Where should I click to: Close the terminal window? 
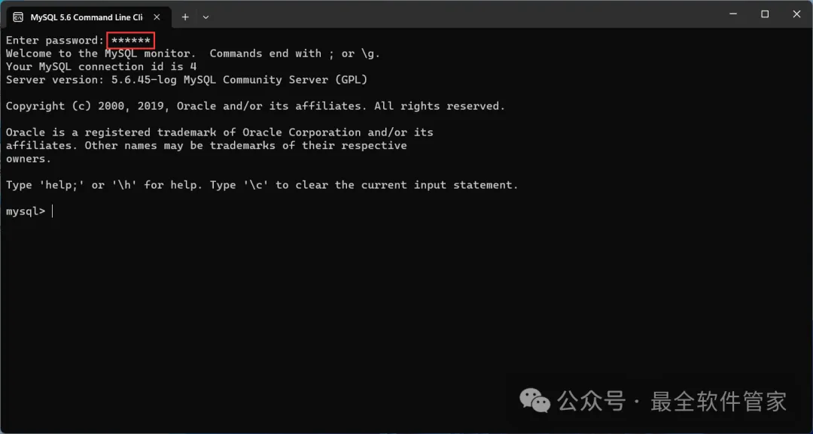pyautogui.click(x=796, y=14)
